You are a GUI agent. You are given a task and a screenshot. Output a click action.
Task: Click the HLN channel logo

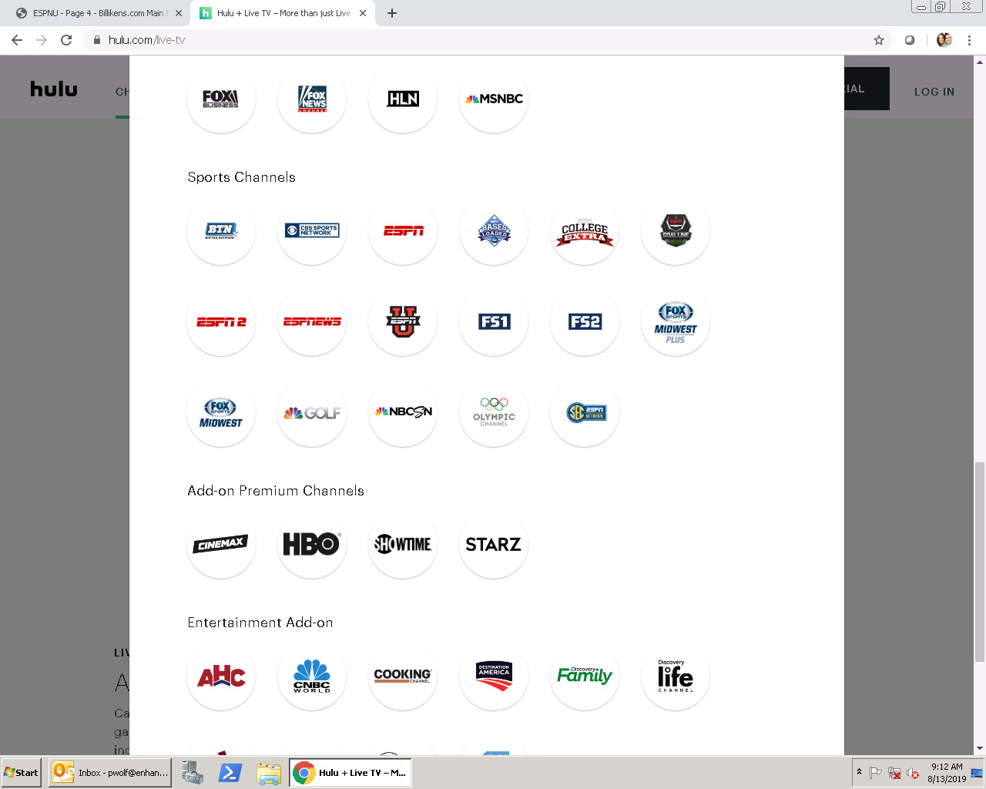403,99
